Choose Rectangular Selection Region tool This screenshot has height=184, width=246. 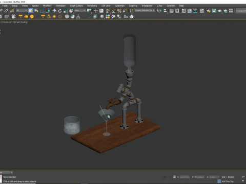click(x=42, y=11)
